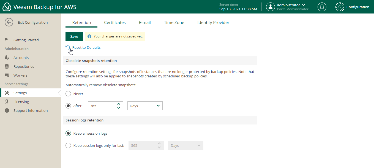Screen dimensions: 374x168
Task: Click the Licensing icon in sidebar
Action: tap(7, 102)
